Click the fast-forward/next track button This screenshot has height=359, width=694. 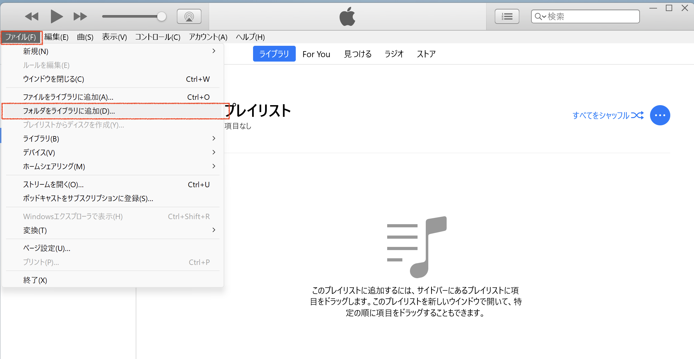pos(80,16)
